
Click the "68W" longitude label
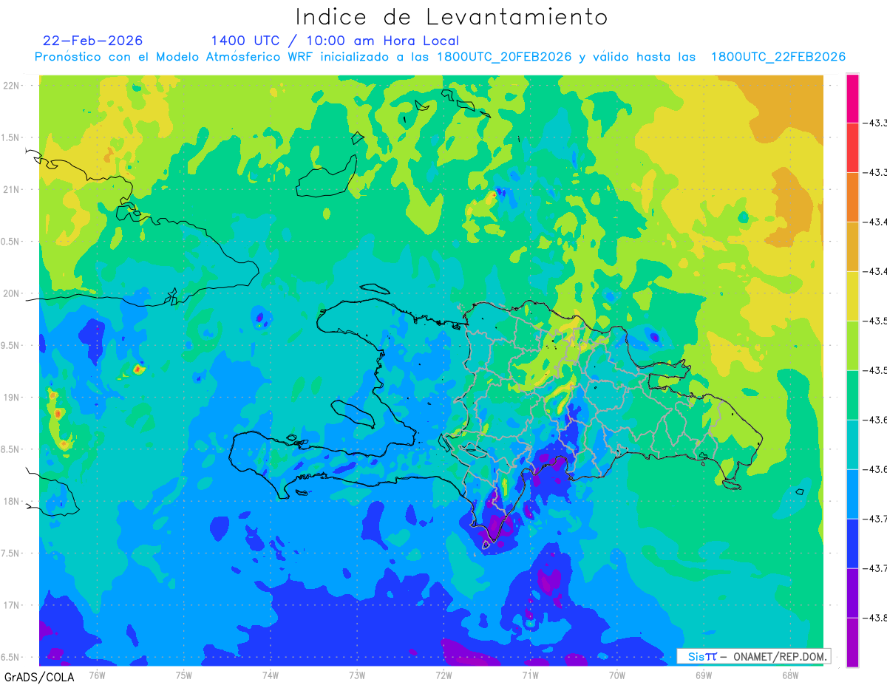(789, 675)
